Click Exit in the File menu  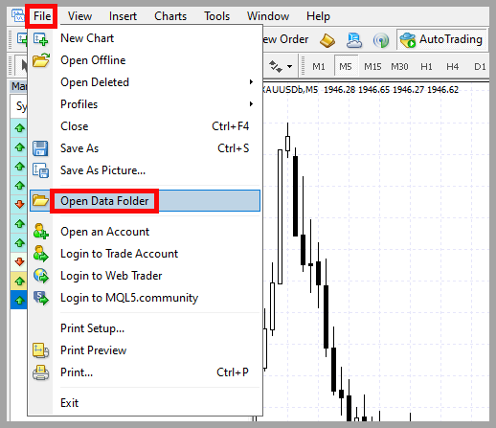coord(69,403)
